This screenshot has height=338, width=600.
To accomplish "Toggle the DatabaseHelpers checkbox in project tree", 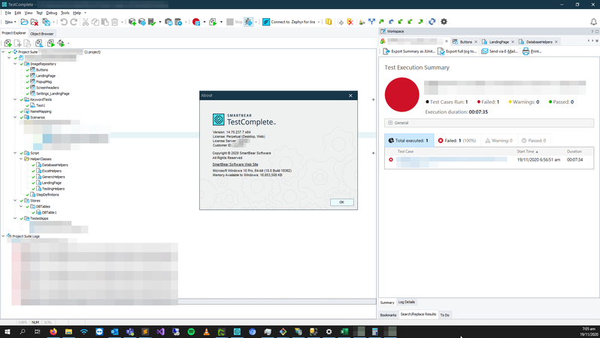I will tap(33, 165).
